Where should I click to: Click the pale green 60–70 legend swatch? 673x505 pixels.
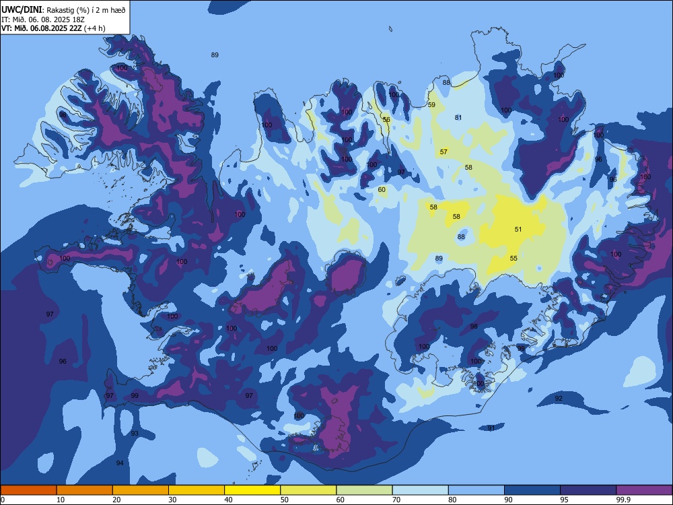tap(364, 490)
